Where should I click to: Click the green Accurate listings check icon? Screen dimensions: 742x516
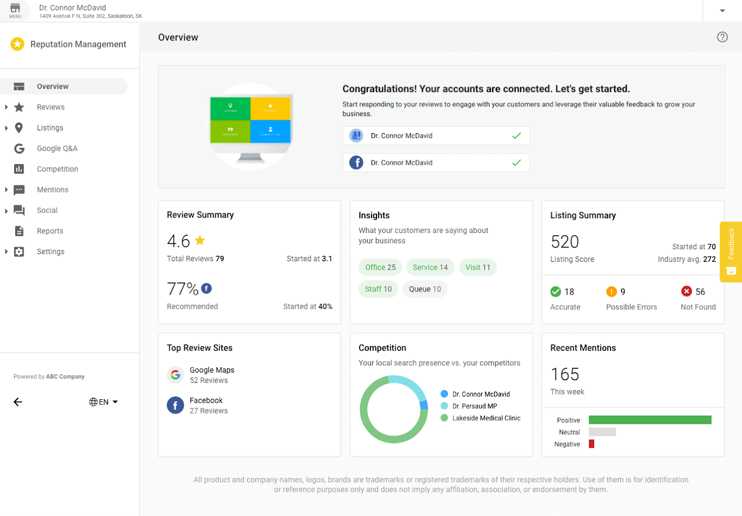point(555,292)
